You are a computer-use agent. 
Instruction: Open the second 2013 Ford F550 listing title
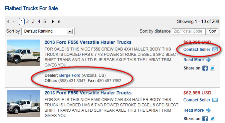88,93
